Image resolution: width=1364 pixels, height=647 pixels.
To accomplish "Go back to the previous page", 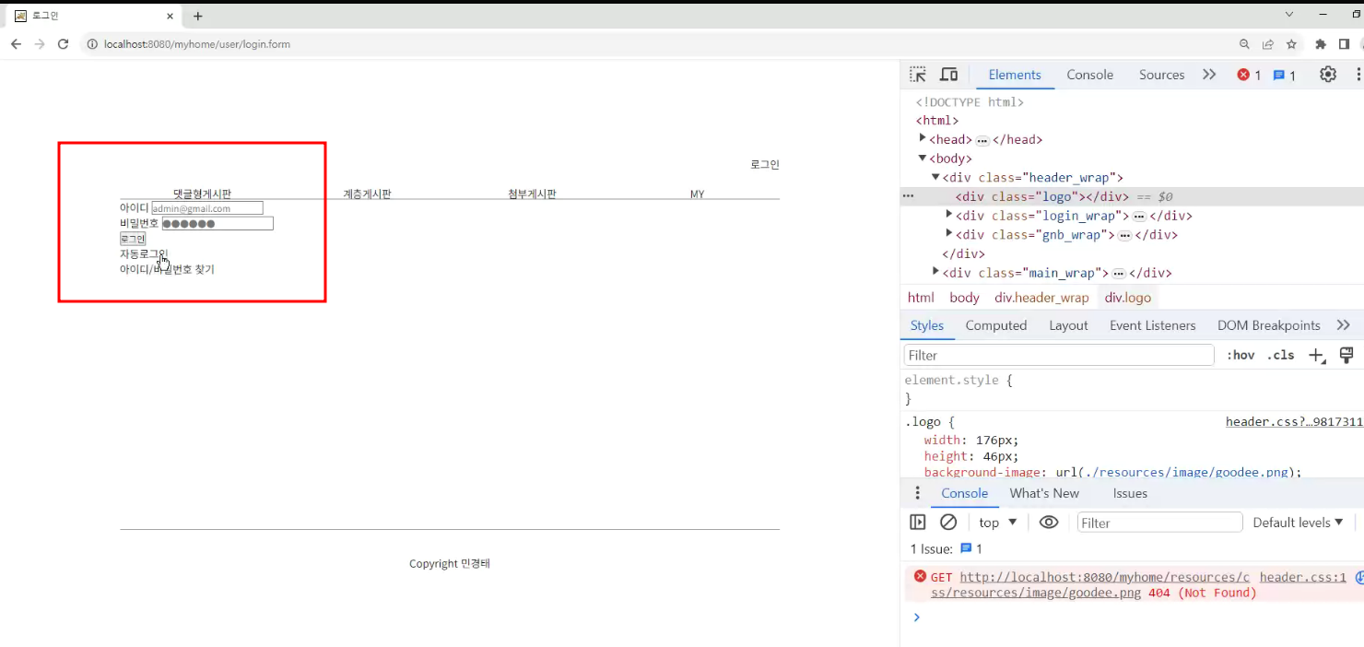I will (16, 44).
